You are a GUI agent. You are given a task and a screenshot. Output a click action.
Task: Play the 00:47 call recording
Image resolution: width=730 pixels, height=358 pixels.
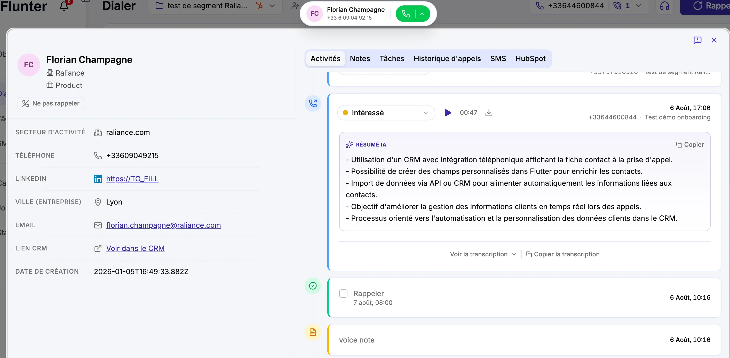pyautogui.click(x=447, y=113)
